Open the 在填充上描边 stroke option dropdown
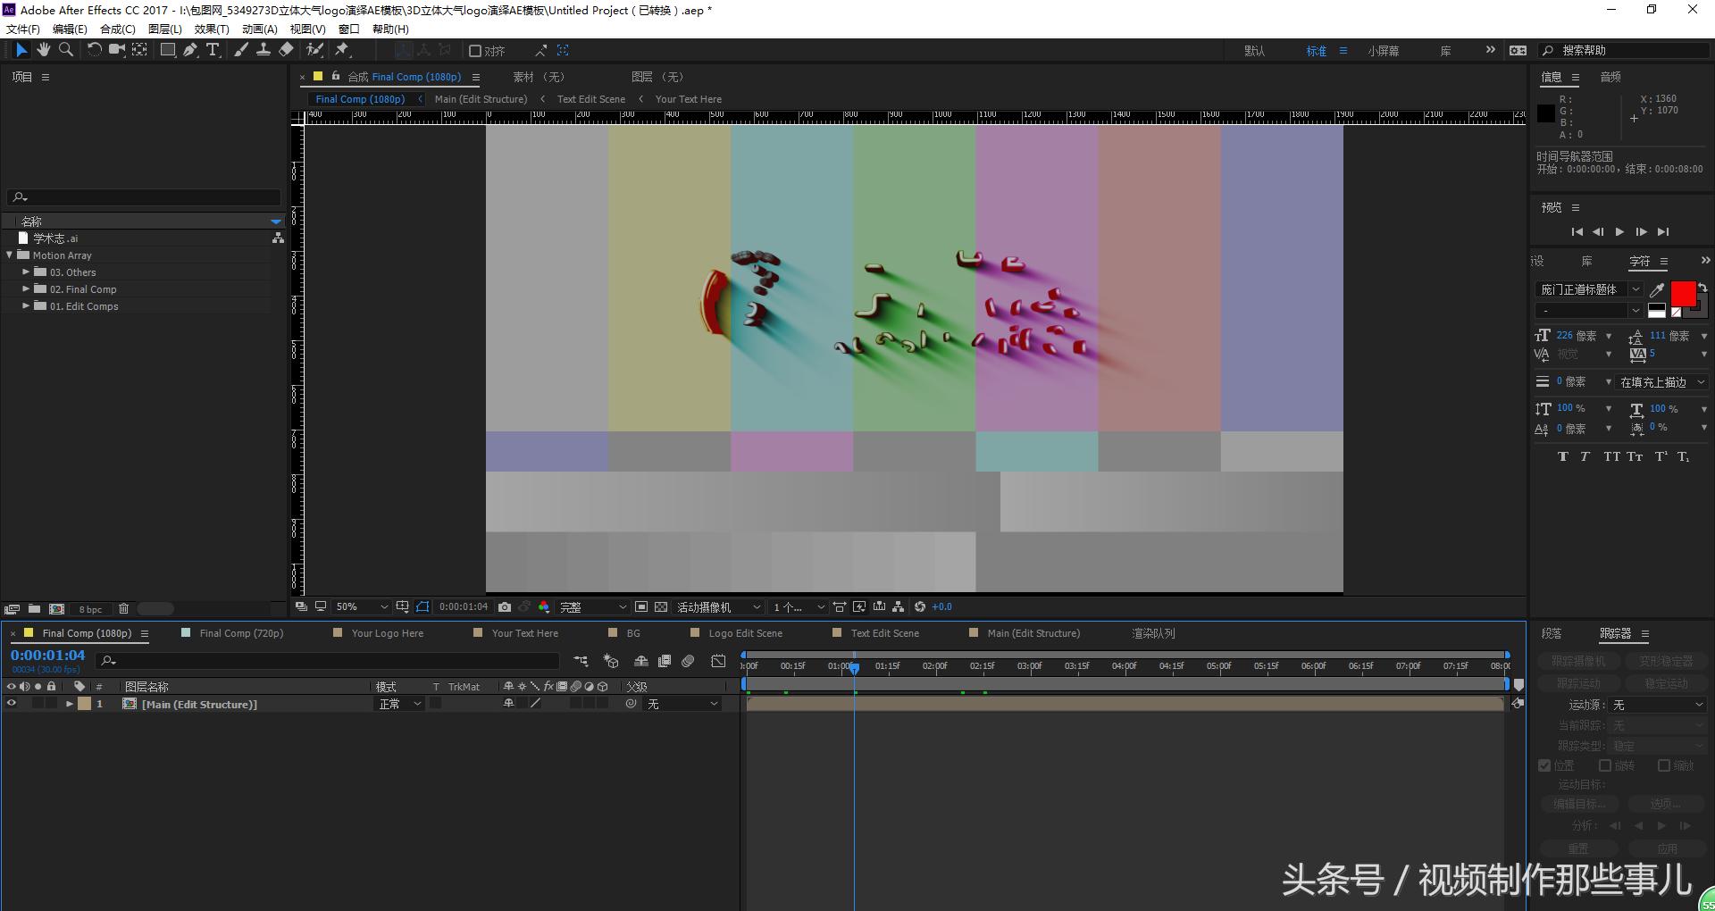This screenshot has height=911, width=1715. point(1662,382)
